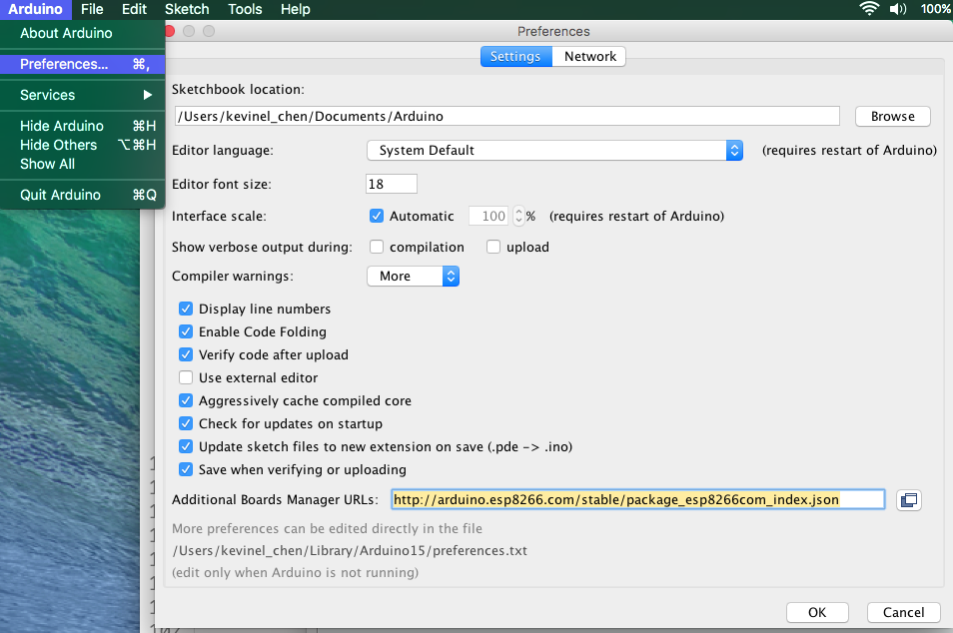Choose Hide Others menu entry
Screen dimensions: 953x633
pyautogui.click(x=83, y=145)
